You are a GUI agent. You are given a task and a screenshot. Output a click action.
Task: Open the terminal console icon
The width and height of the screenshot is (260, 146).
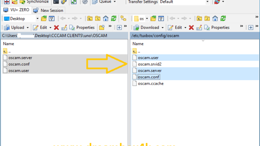[56, 2]
